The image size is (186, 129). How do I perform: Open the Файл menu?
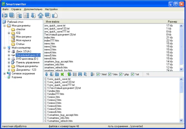[5, 9]
